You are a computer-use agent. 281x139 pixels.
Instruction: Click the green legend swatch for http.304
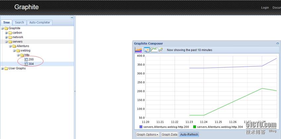click(x=195, y=127)
